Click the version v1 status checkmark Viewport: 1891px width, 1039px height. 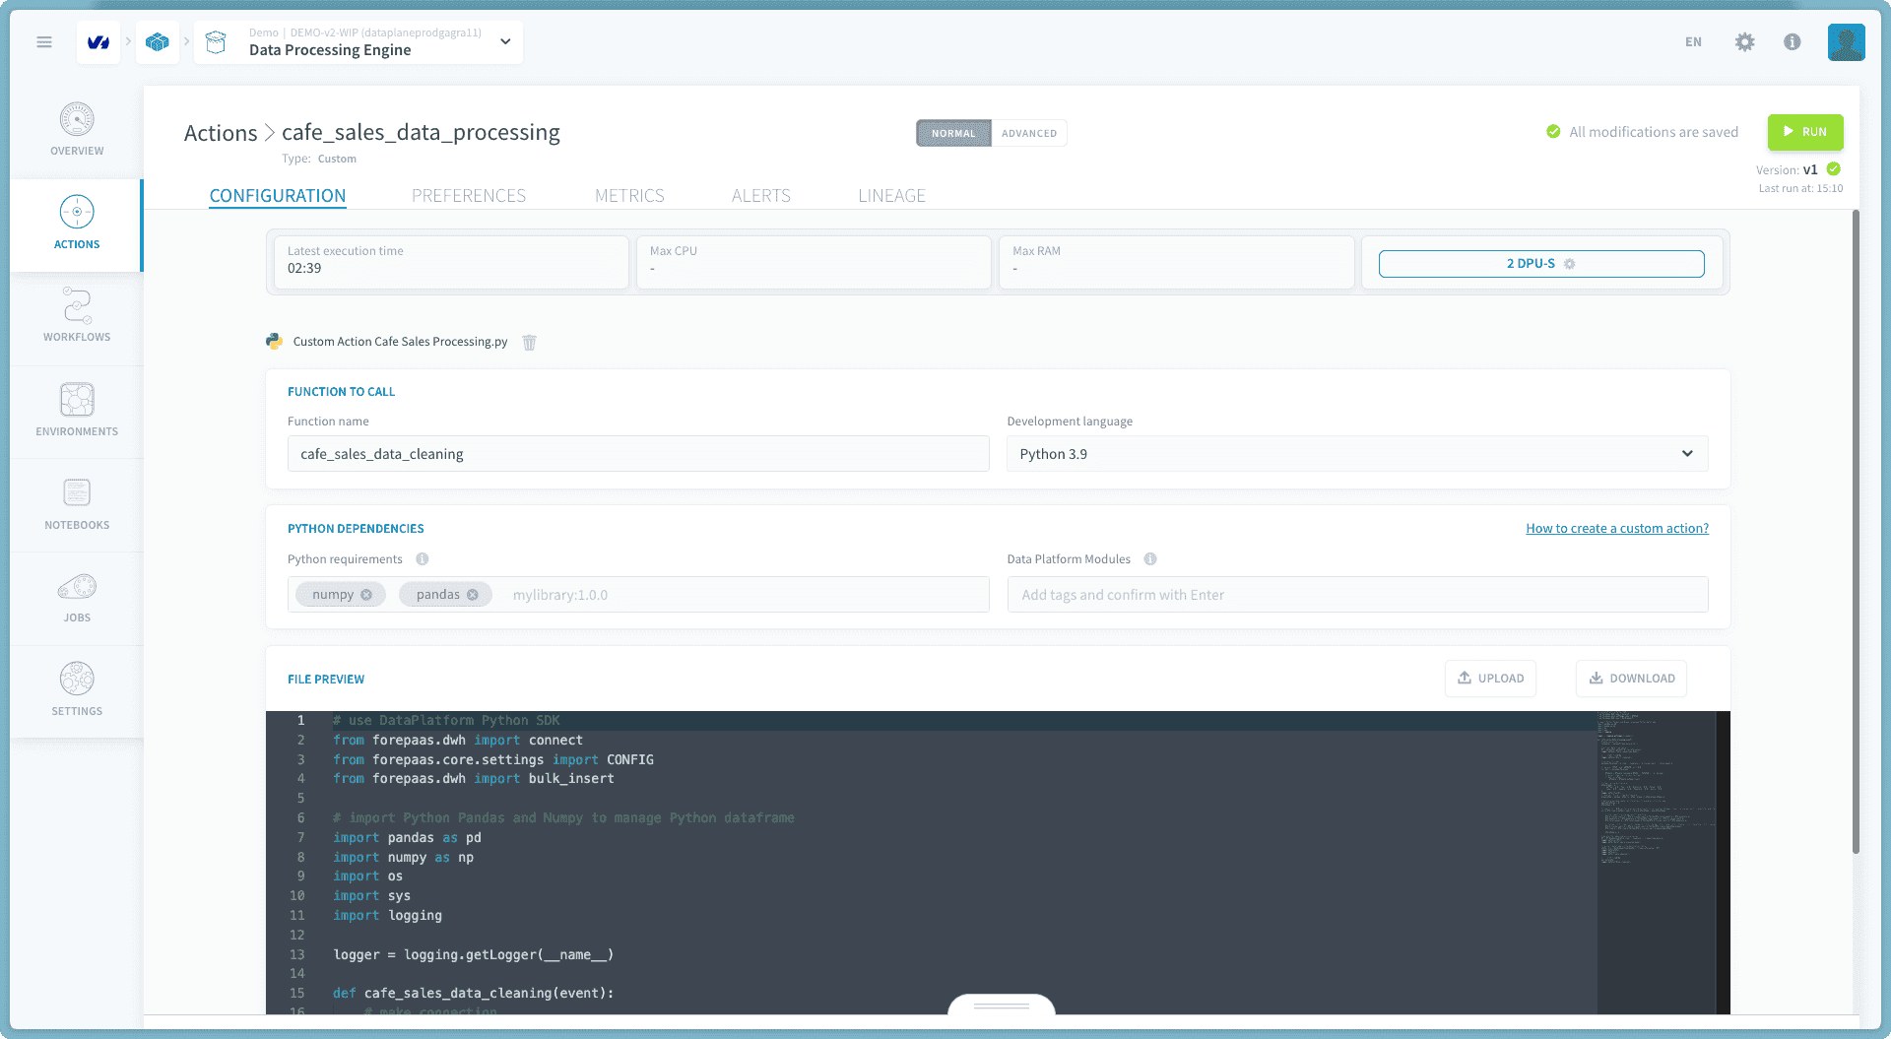1834,168
